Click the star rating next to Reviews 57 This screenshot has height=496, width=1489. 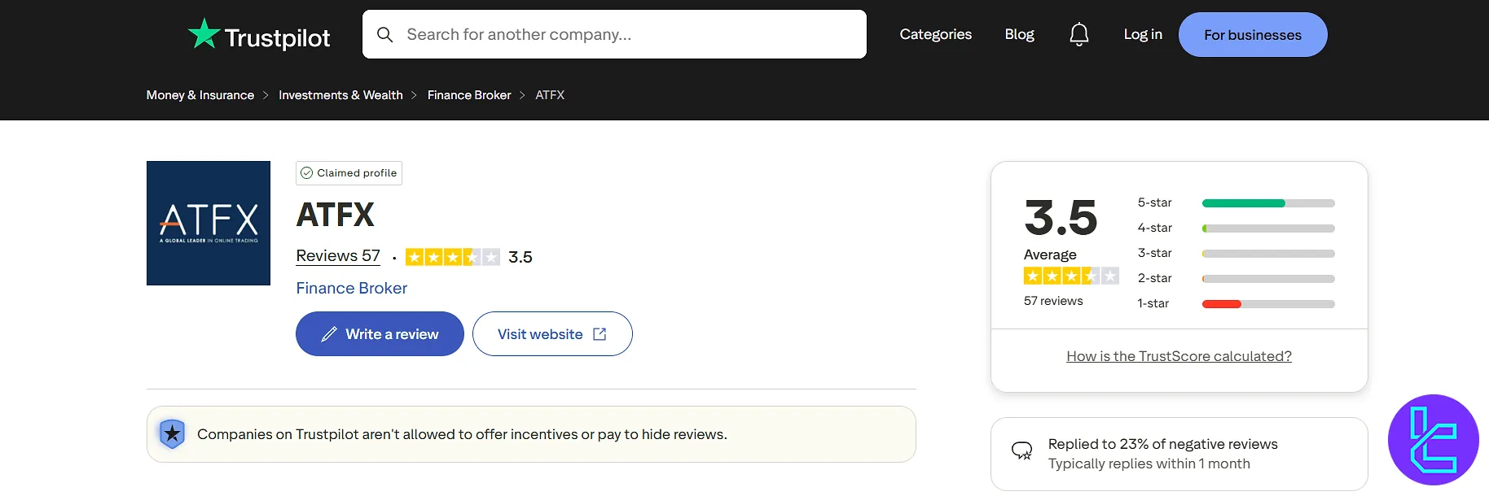coord(453,257)
